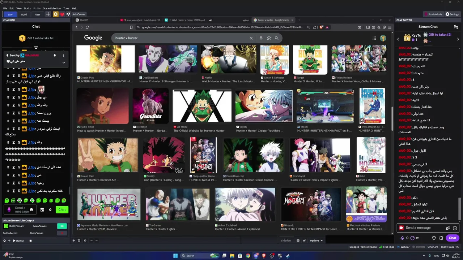
Task: Open the pinned message three-dot menu
Action: pos(64,55)
